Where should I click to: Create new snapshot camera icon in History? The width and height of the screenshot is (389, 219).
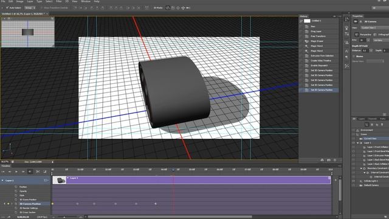point(329,160)
